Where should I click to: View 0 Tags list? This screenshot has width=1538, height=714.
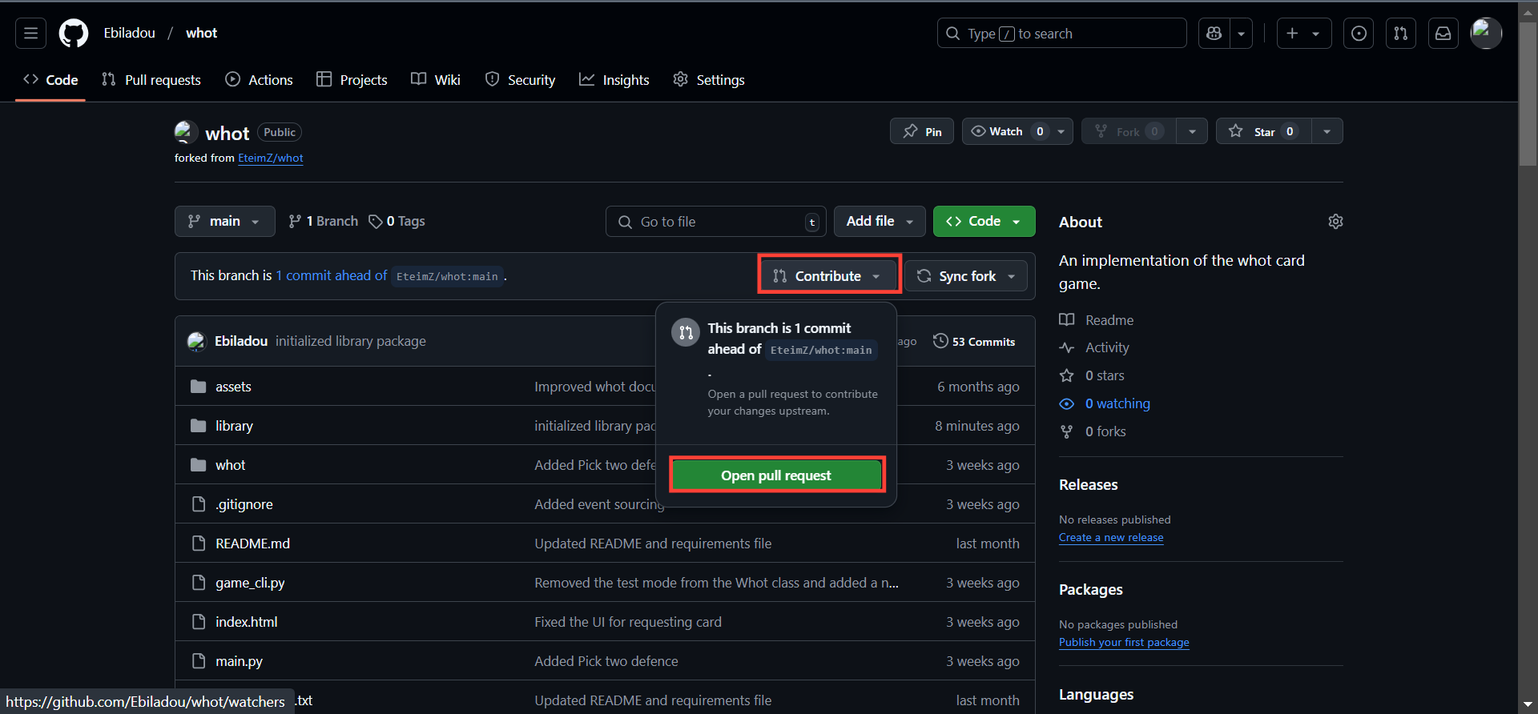pos(397,222)
